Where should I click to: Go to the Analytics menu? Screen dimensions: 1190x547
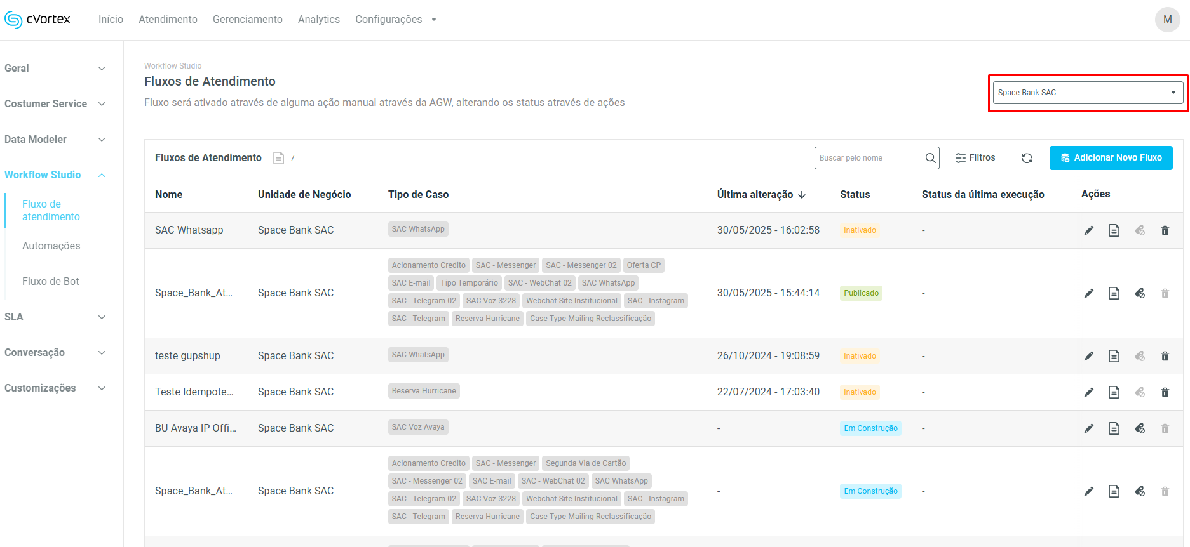coord(318,20)
